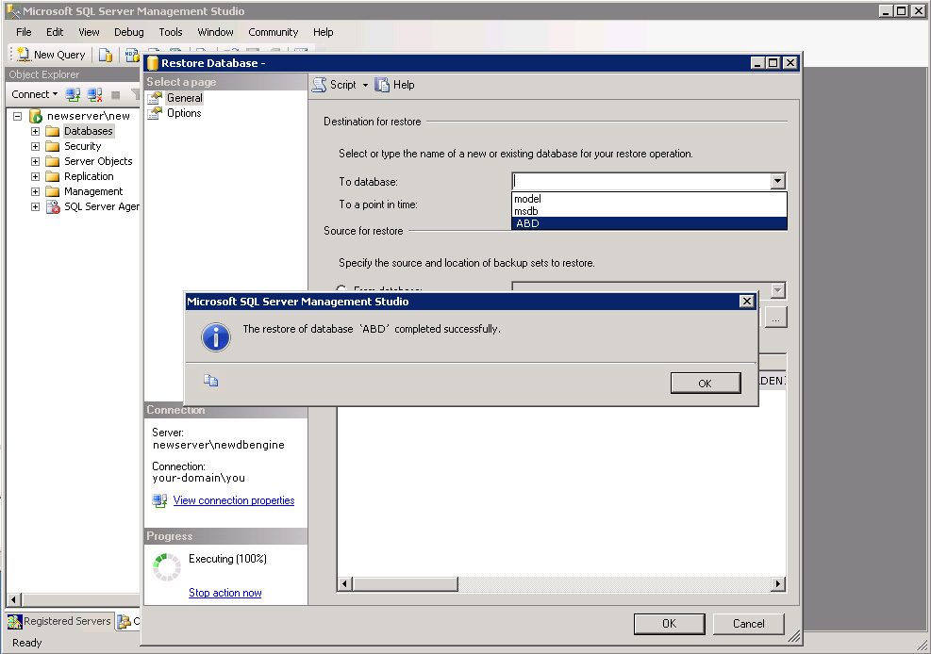The width and height of the screenshot is (931, 654).
Task: Close the success message box
Action: [x=747, y=302]
